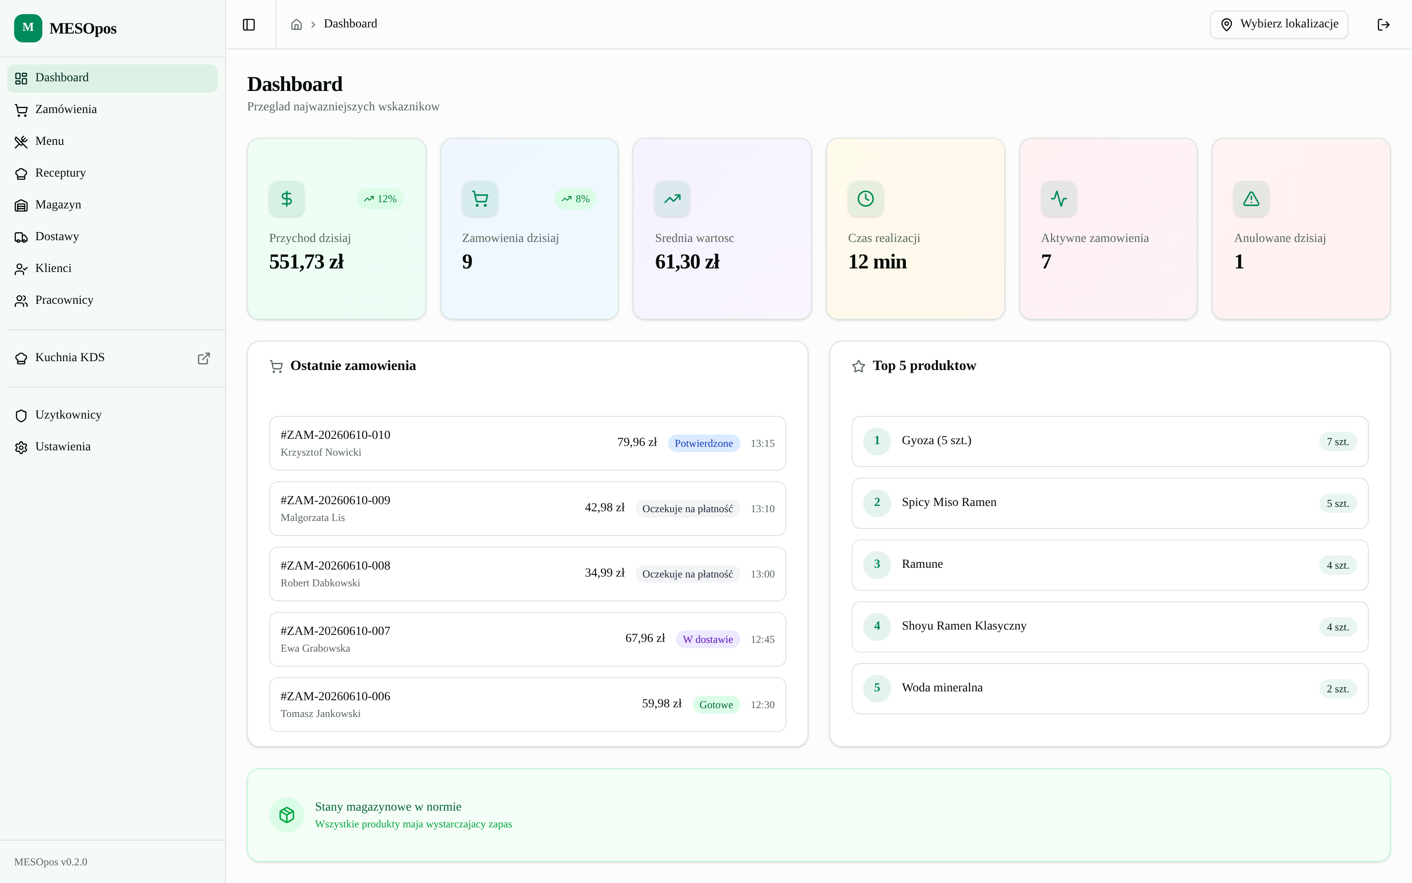
Task: Click the 8% growth badge
Action: point(575,199)
